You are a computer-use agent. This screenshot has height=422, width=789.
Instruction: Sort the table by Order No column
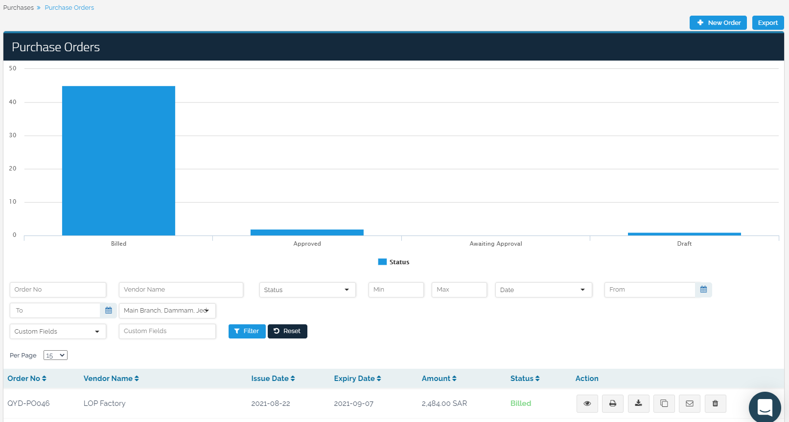tap(27, 379)
